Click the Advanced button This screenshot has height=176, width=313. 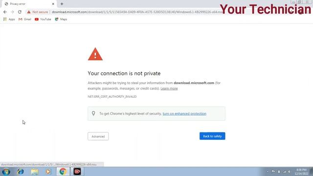[x=98, y=136]
